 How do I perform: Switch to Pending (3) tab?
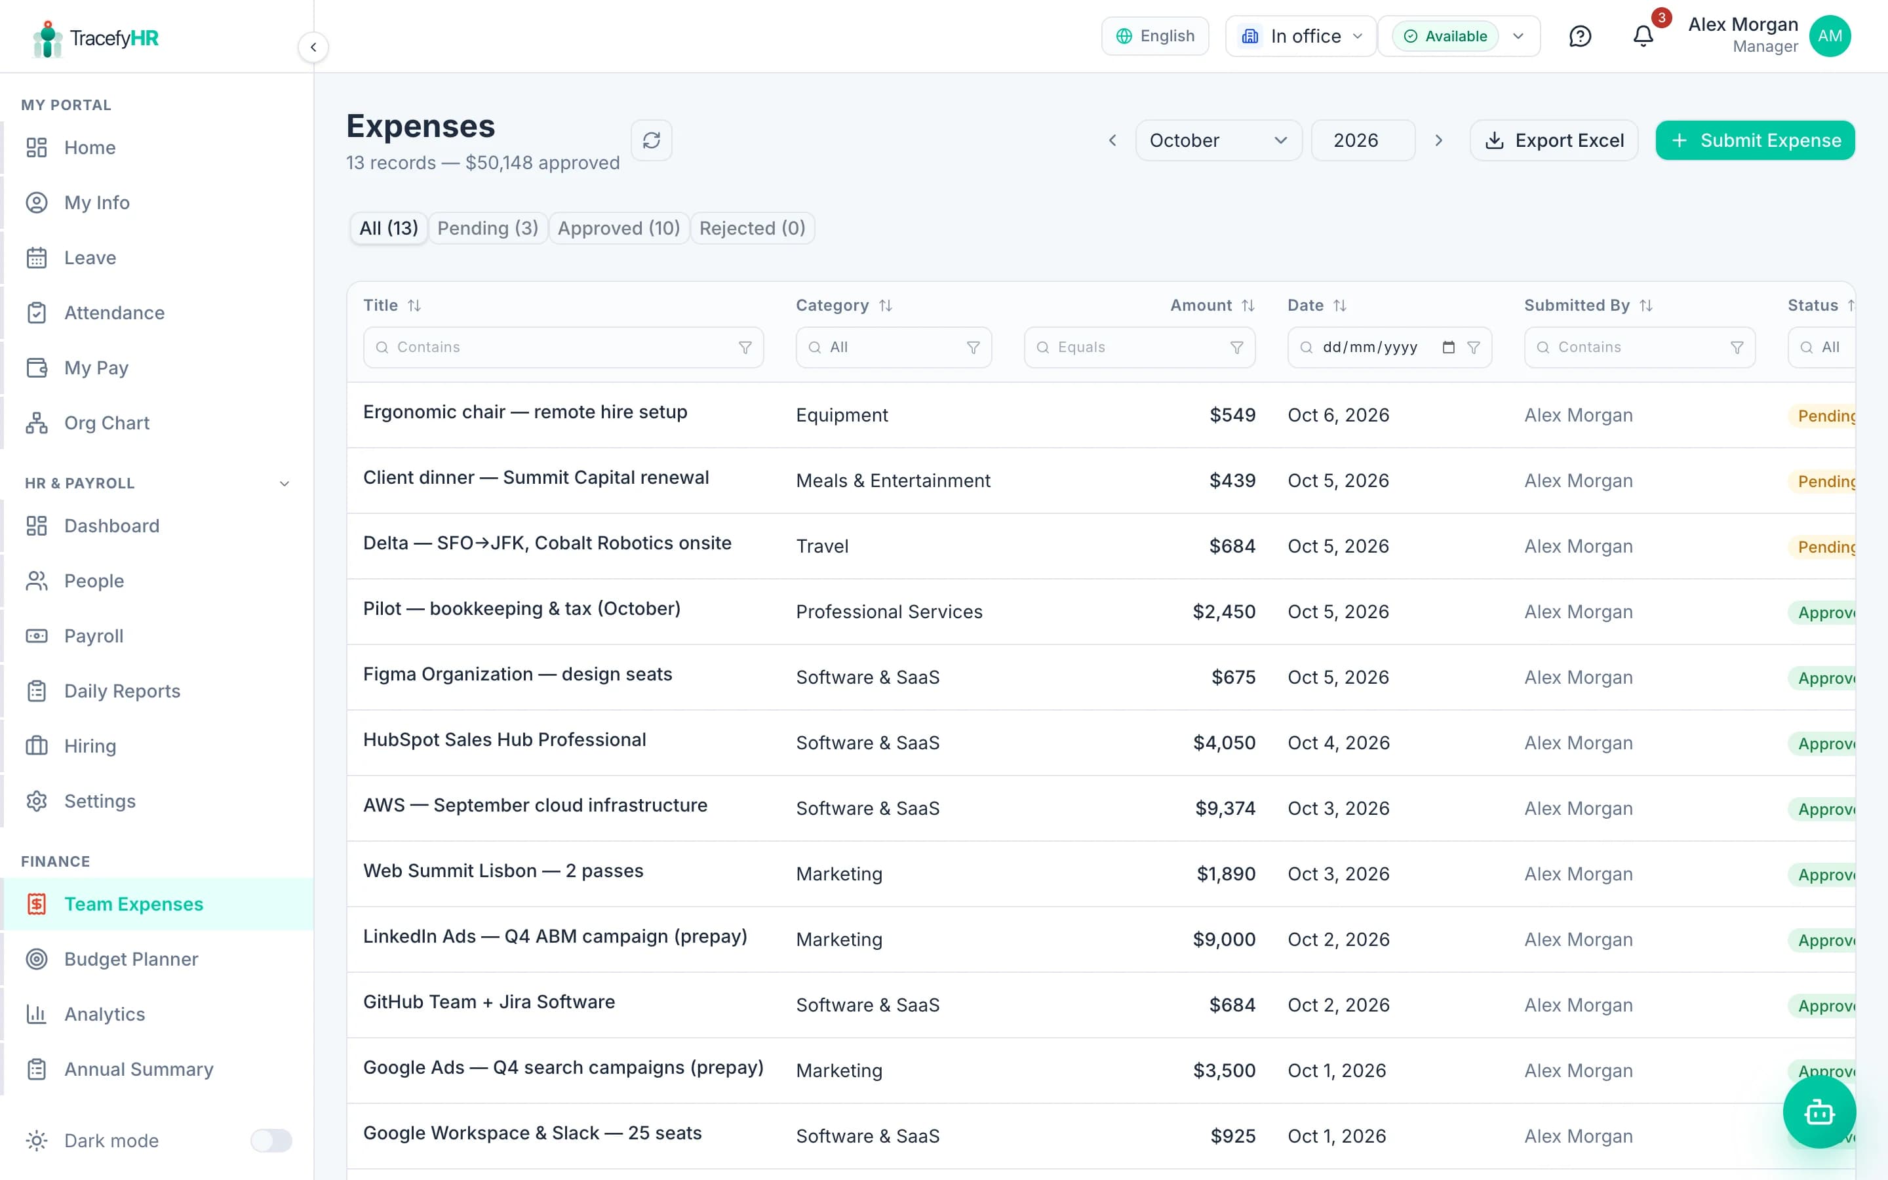(488, 228)
